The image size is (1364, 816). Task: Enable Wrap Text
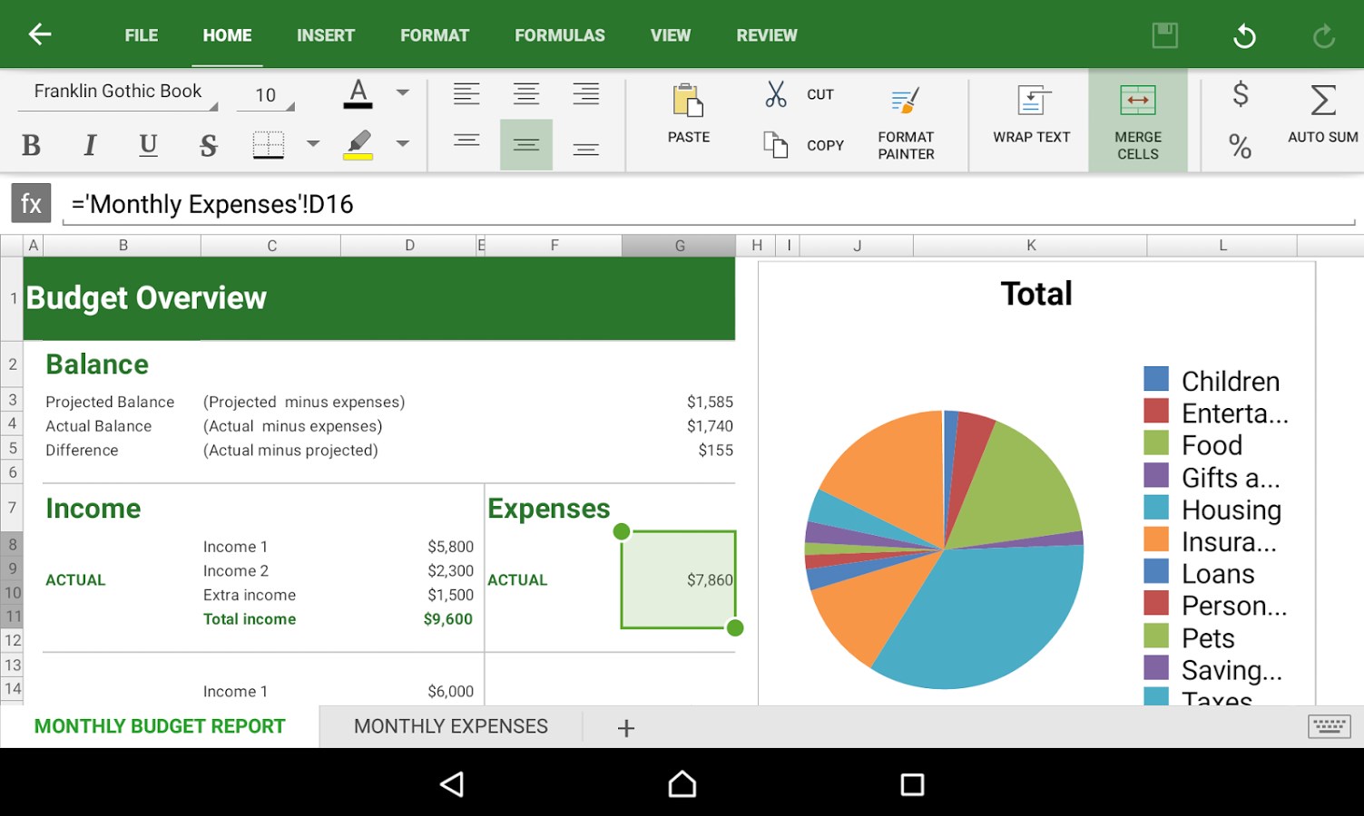1030,119
